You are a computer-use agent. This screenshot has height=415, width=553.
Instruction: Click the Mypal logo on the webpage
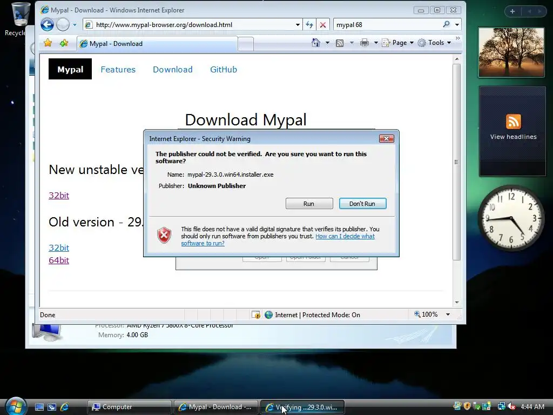(70, 69)
